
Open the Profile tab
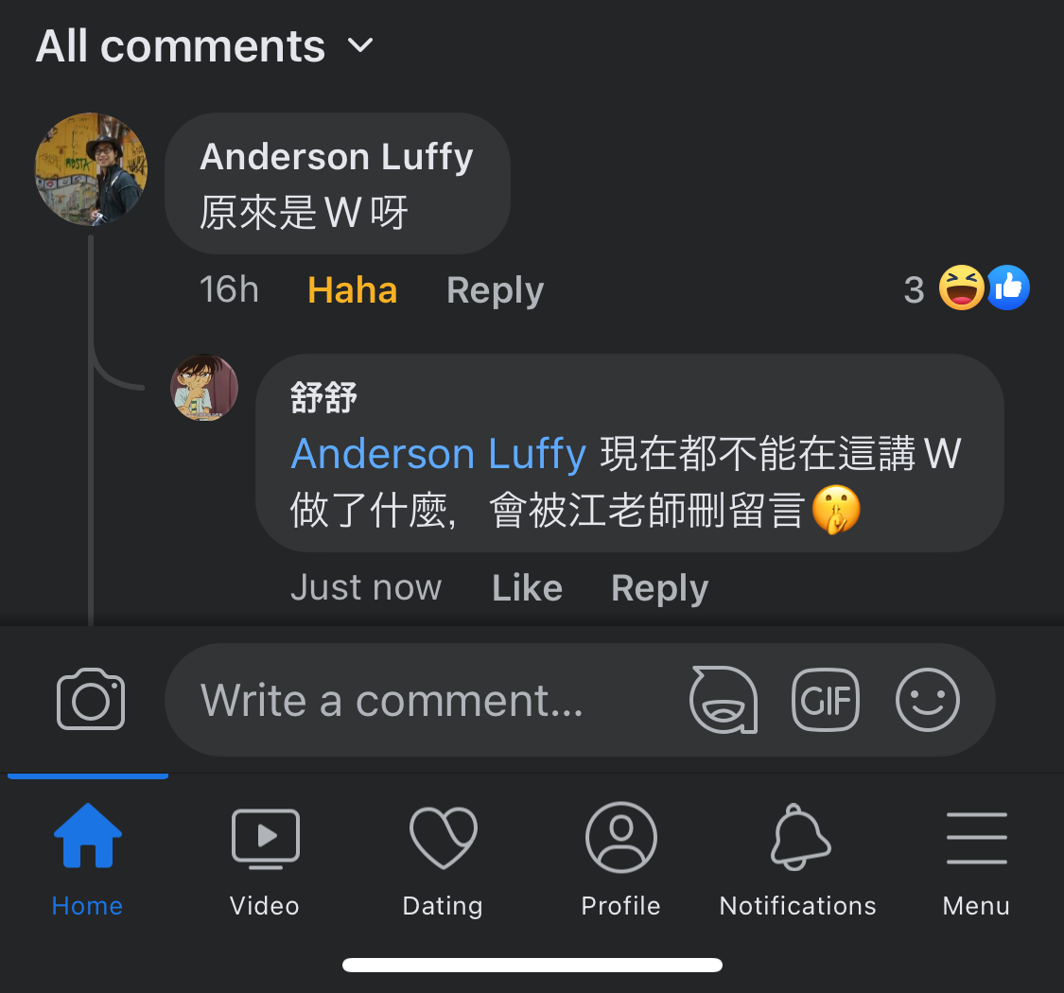(620, 860)
